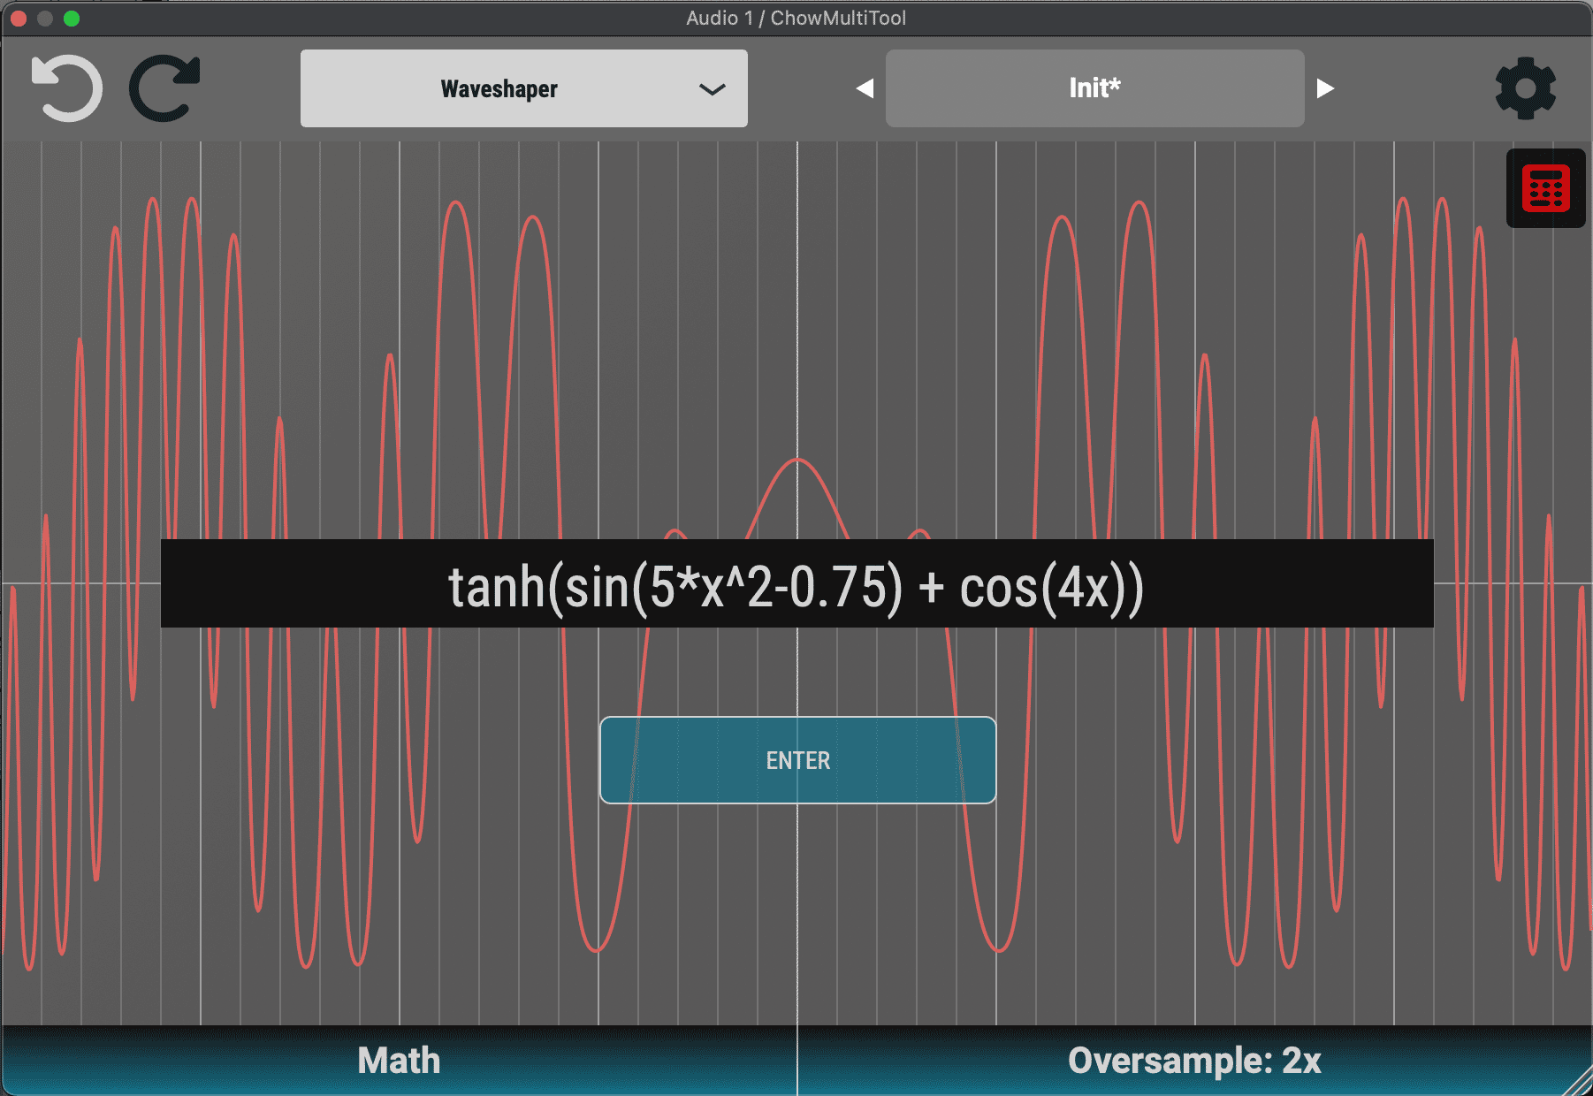Open the Waveshaper mode dropdown
Viewport: 1593px width, 1096px height.
click(x=523, y=88)
